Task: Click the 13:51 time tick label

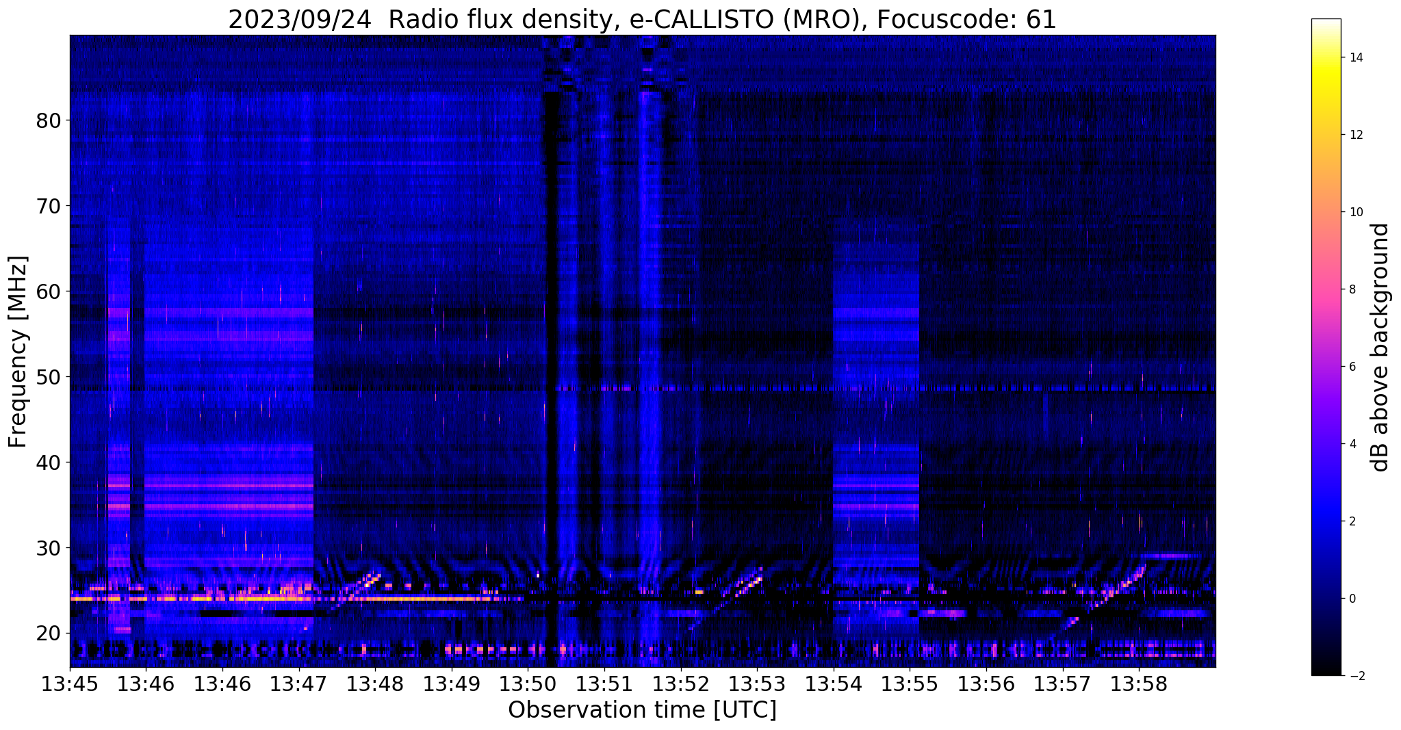Action: coord(604,683)
